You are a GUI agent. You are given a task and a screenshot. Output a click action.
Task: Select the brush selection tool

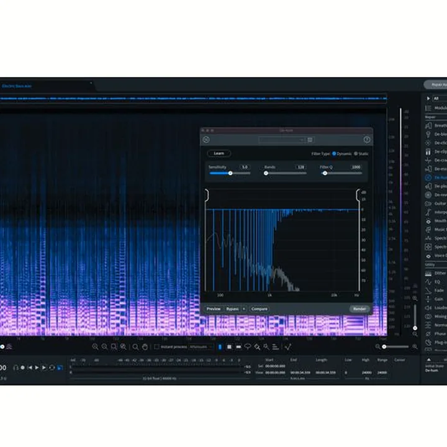click(257, 346)
